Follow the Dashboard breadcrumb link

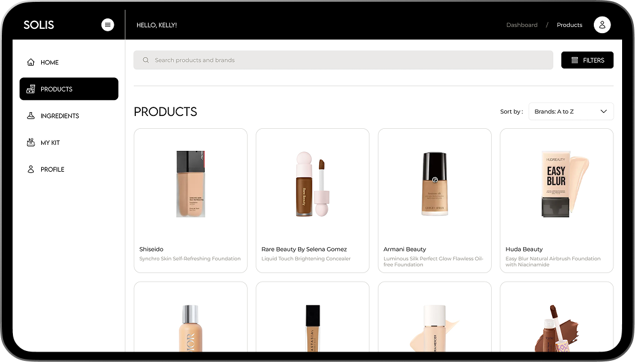pyautogui.click(x=522, y=25)
